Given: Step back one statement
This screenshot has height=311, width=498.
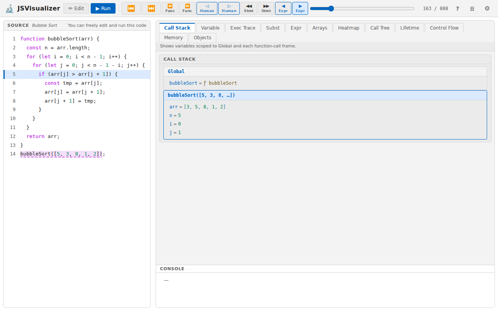Looking at the screenshot, I should pyautogui.click(x=249, y=9).
